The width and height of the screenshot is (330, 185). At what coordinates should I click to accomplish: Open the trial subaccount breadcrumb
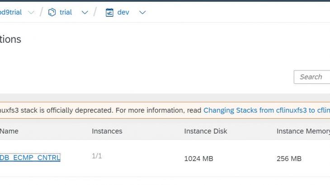tap(66, 12)
